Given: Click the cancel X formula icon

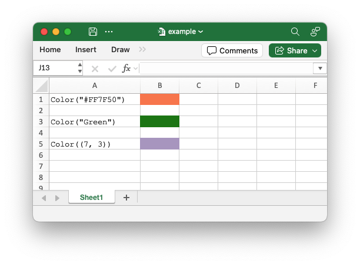Looking at the screenshot, I should 95,69.
